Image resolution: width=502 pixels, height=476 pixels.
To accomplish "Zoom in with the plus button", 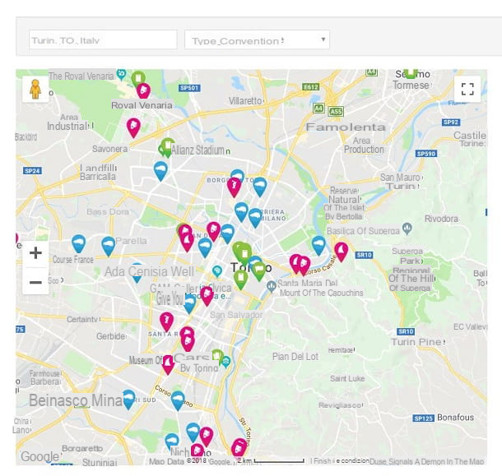I will (35, 253).
